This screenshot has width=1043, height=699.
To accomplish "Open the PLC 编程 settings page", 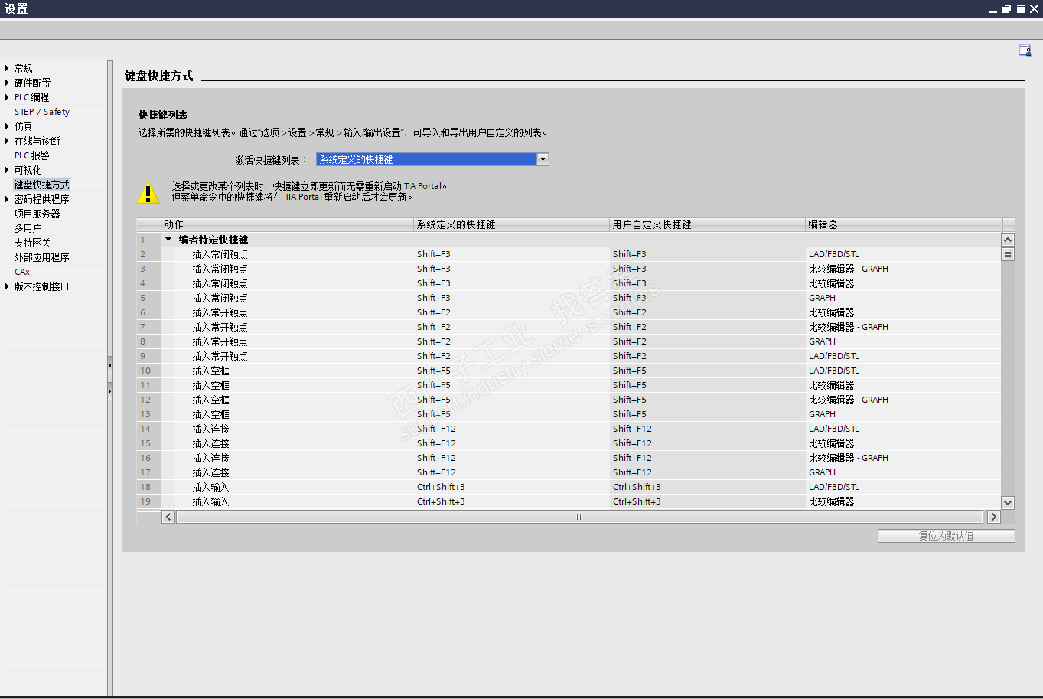I will pyautogui.click(x=31, y=97).
